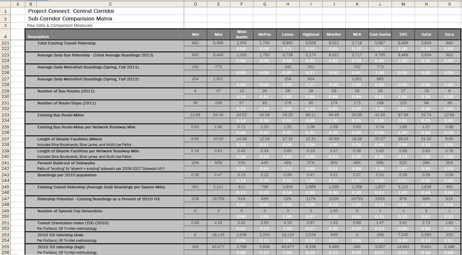The width and height of the screenshot is (462, 255).
Task: Click row number 247
Action: click(x=6, y=199)
